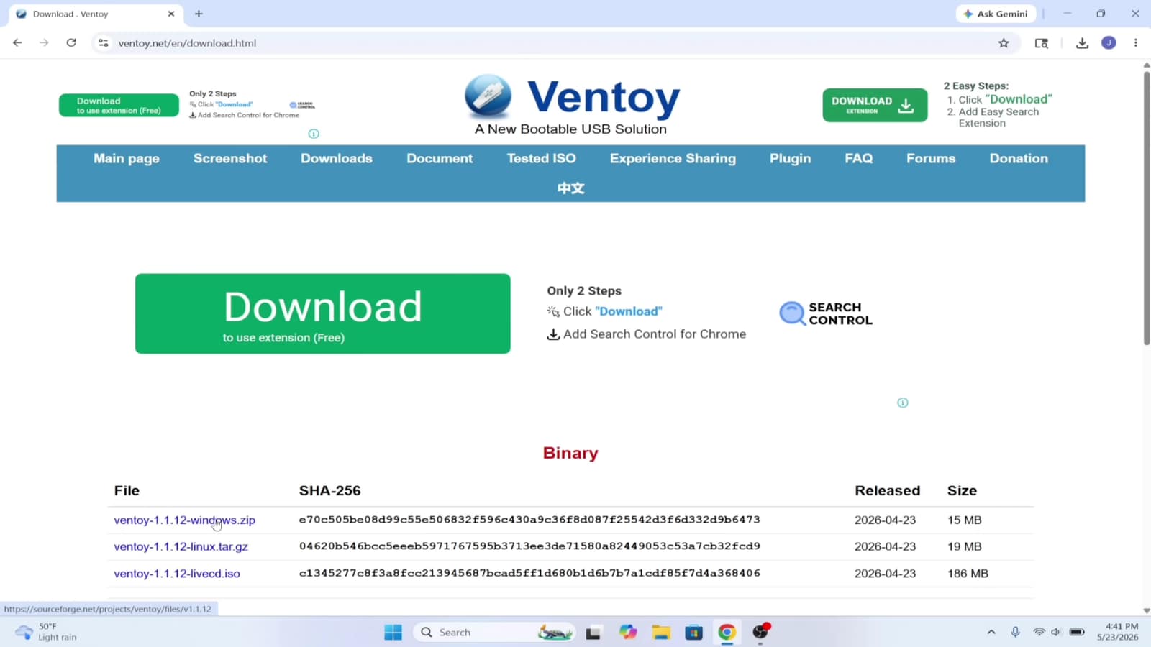The width and height of the screenshot is (1151, 647).
Task: Open Experience Sharing navigation item
Action: click(x=673, y=158)
